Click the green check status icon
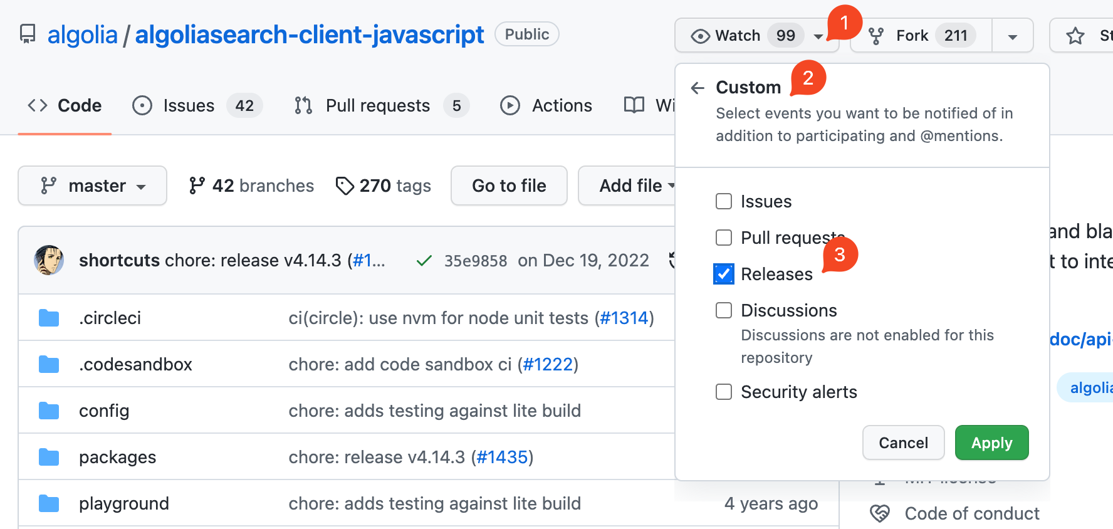The width and height of the screenshot is (1113, 529). click(x=424, y=261)
